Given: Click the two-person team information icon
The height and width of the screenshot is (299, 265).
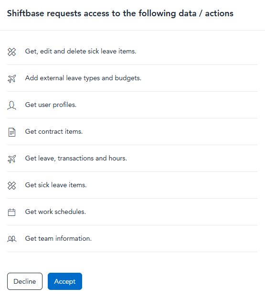Looking at the screenshot, I should (11, 239).
